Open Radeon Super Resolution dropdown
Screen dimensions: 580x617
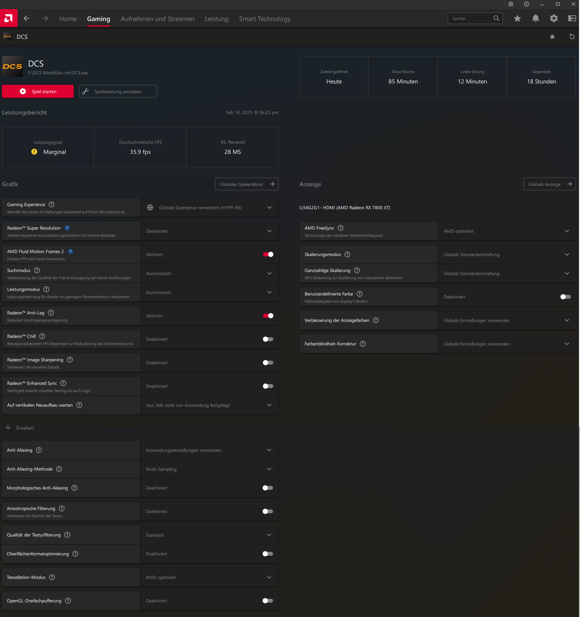(209, 231)
